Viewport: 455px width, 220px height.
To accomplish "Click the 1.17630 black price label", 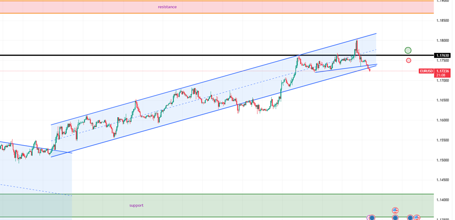I will (442, 55).
